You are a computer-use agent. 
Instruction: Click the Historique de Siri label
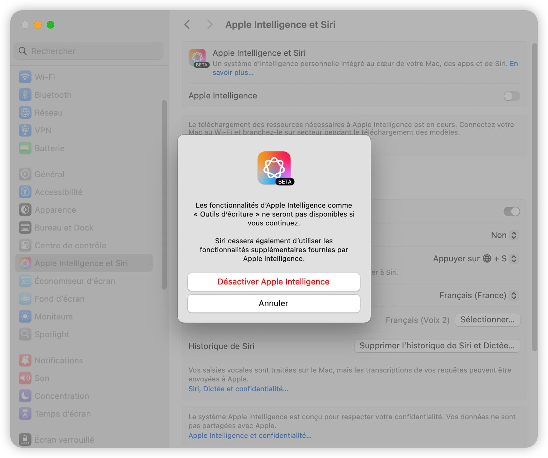pyautogui.click(x=221, y=346)
